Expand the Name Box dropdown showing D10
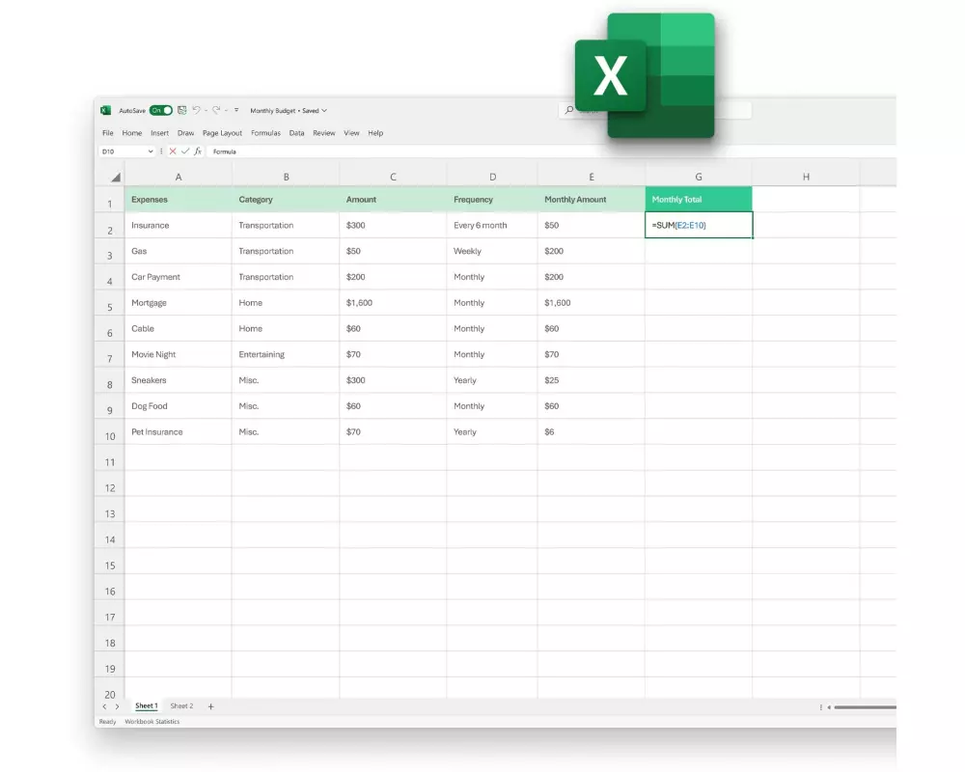The height and width of the screenshot is (772, 965). 151,152
